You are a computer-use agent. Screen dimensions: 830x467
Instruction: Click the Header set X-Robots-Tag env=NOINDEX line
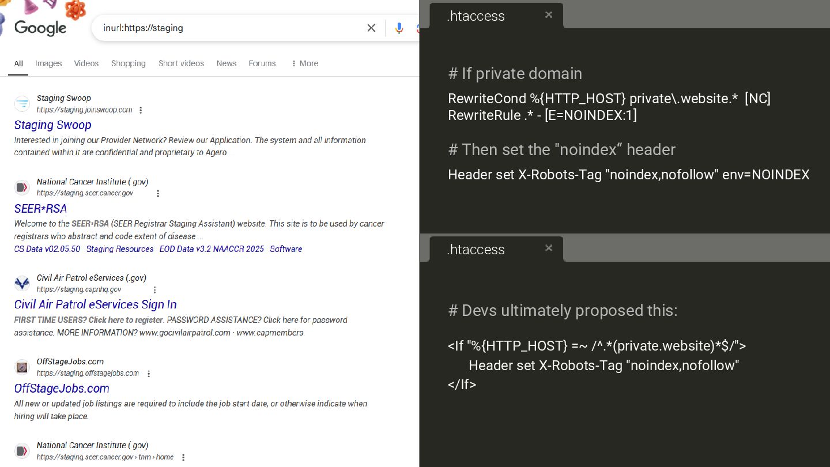629,175
